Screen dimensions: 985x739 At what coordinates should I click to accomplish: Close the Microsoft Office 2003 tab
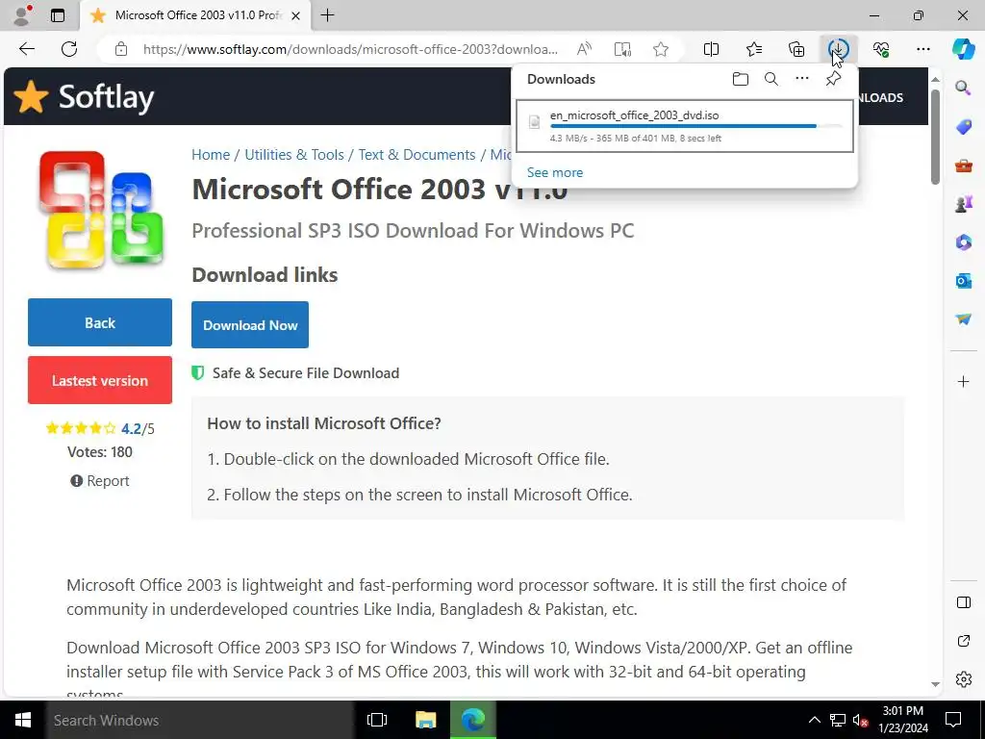tap(297, 15)
